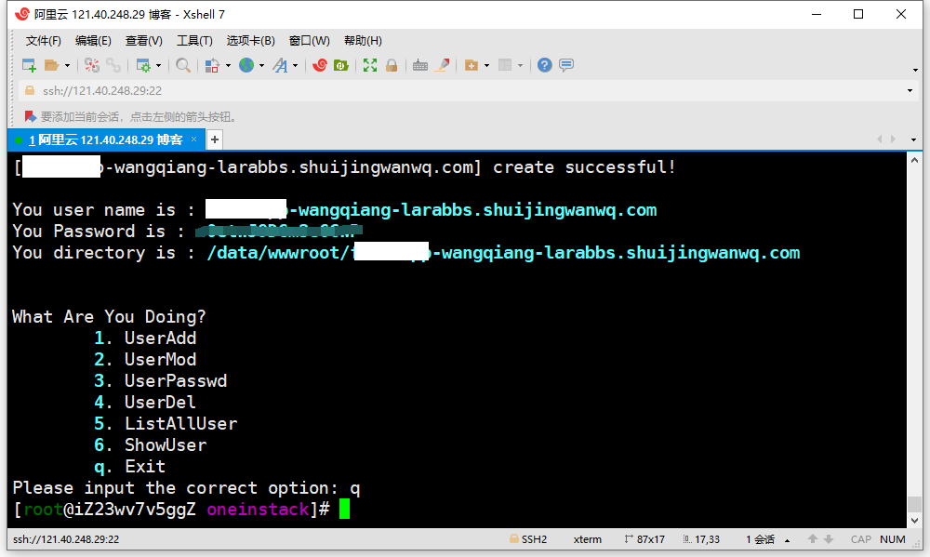Click the bookmark flag add-session icon
This screenshot has width=930, height=557.
[x=31, y=117]
